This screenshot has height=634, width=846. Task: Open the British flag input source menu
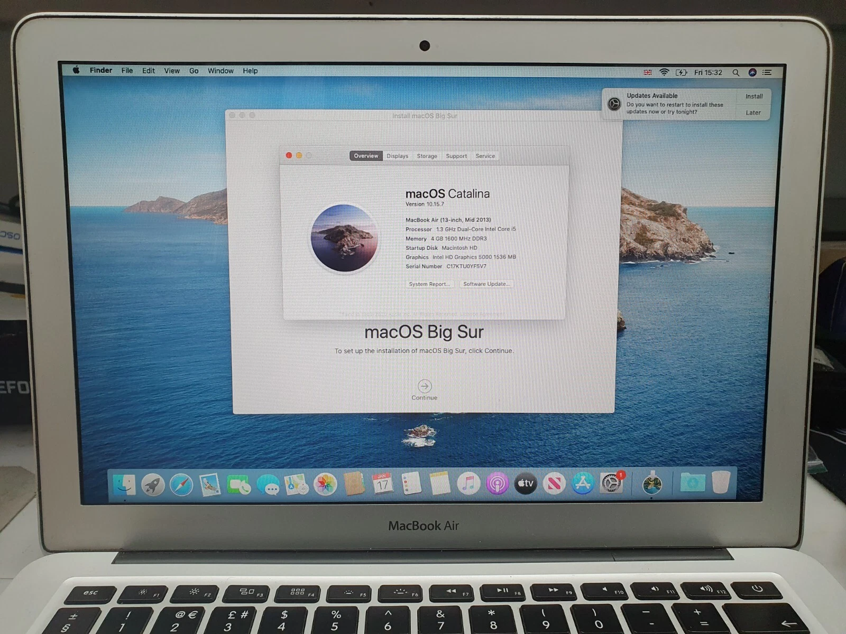point(648,72)
